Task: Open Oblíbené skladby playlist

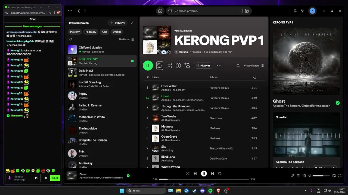Action: [x=101, y=49]
